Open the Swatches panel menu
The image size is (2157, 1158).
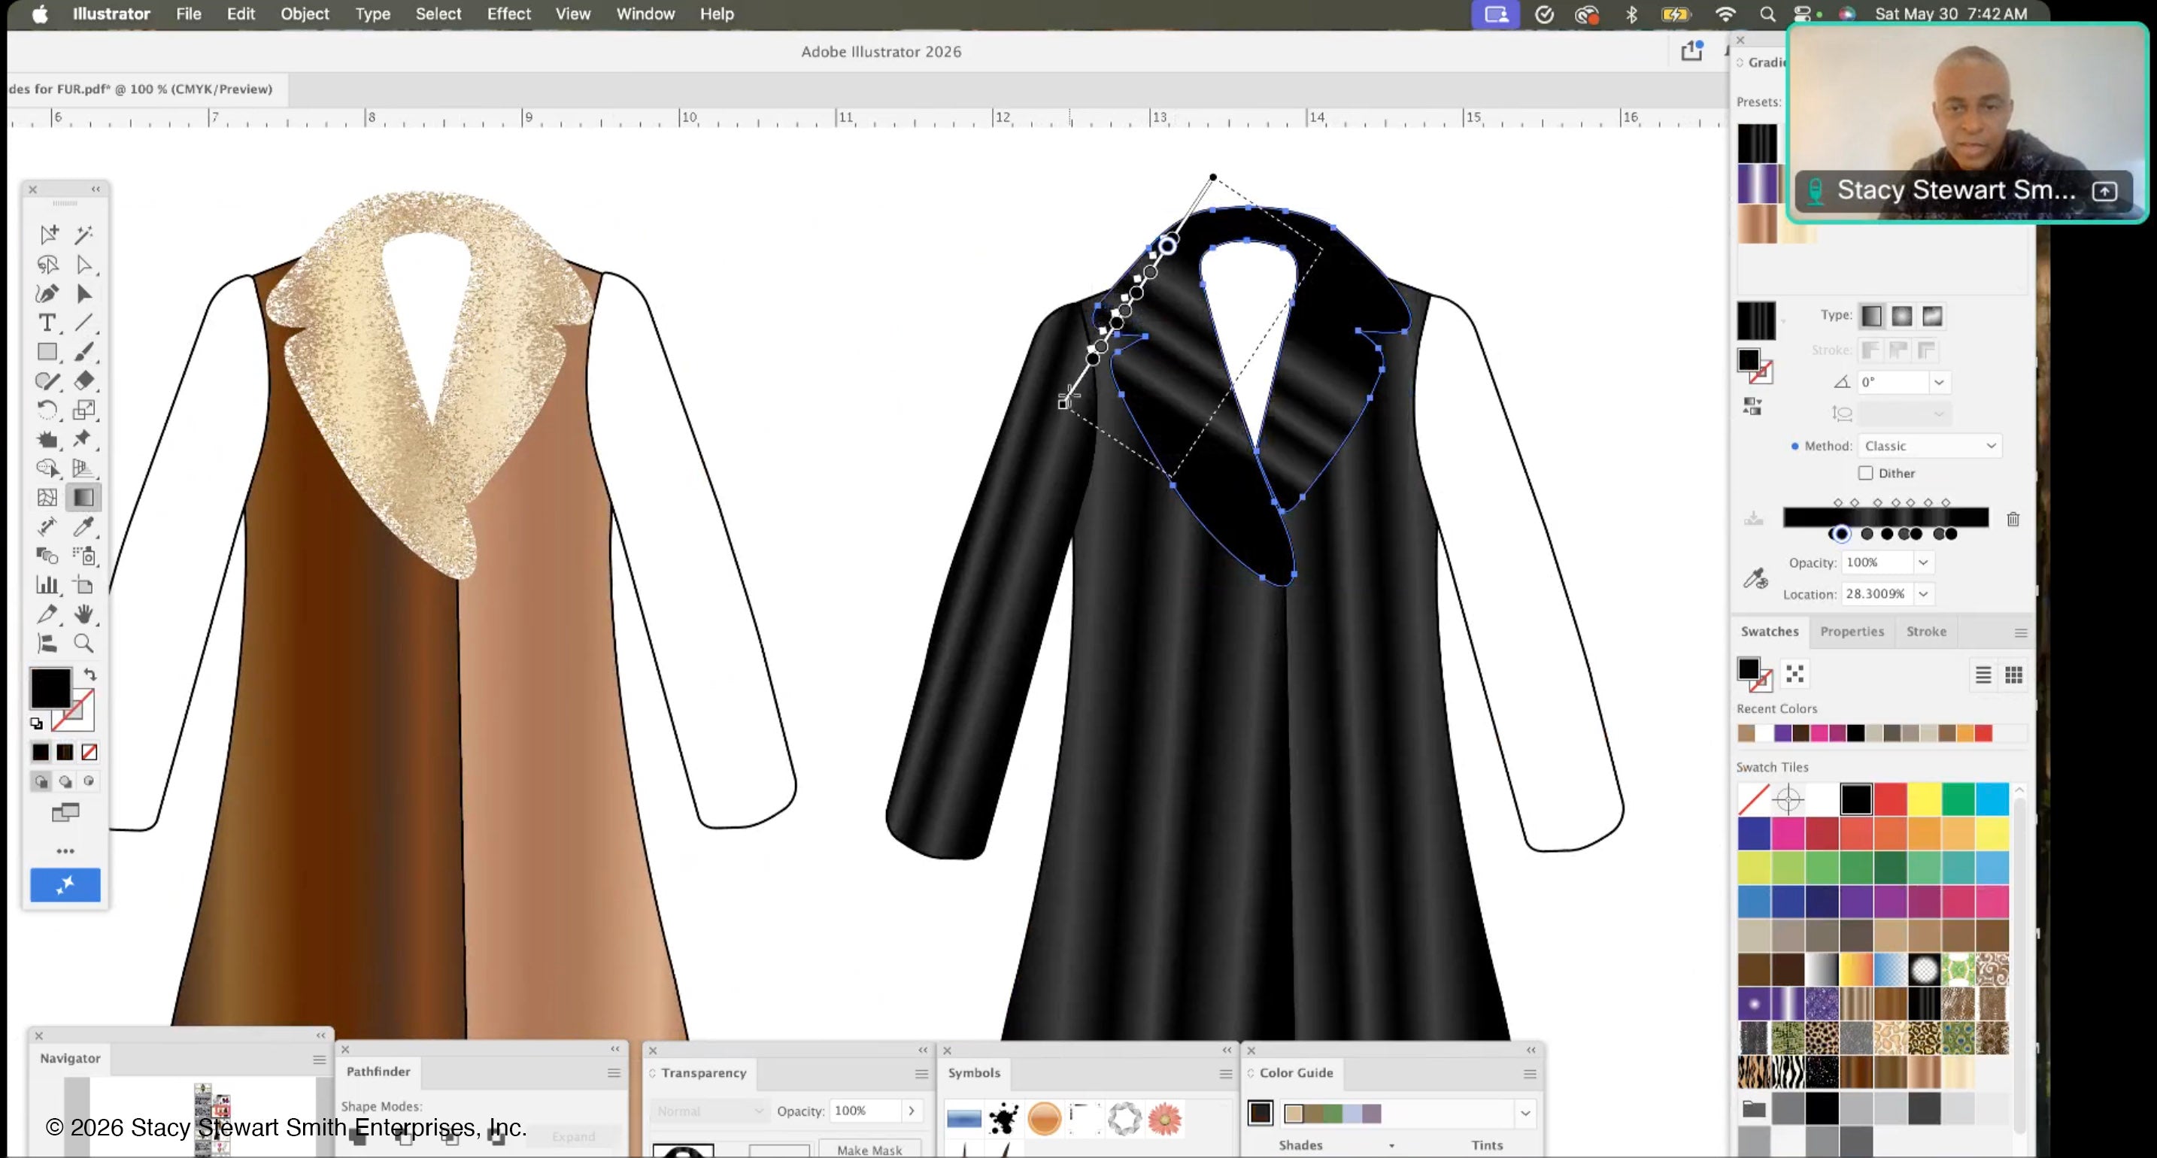[x=2021, y=632]
